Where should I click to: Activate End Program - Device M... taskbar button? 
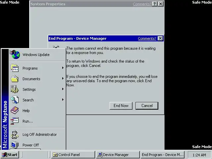pos(163,155)
